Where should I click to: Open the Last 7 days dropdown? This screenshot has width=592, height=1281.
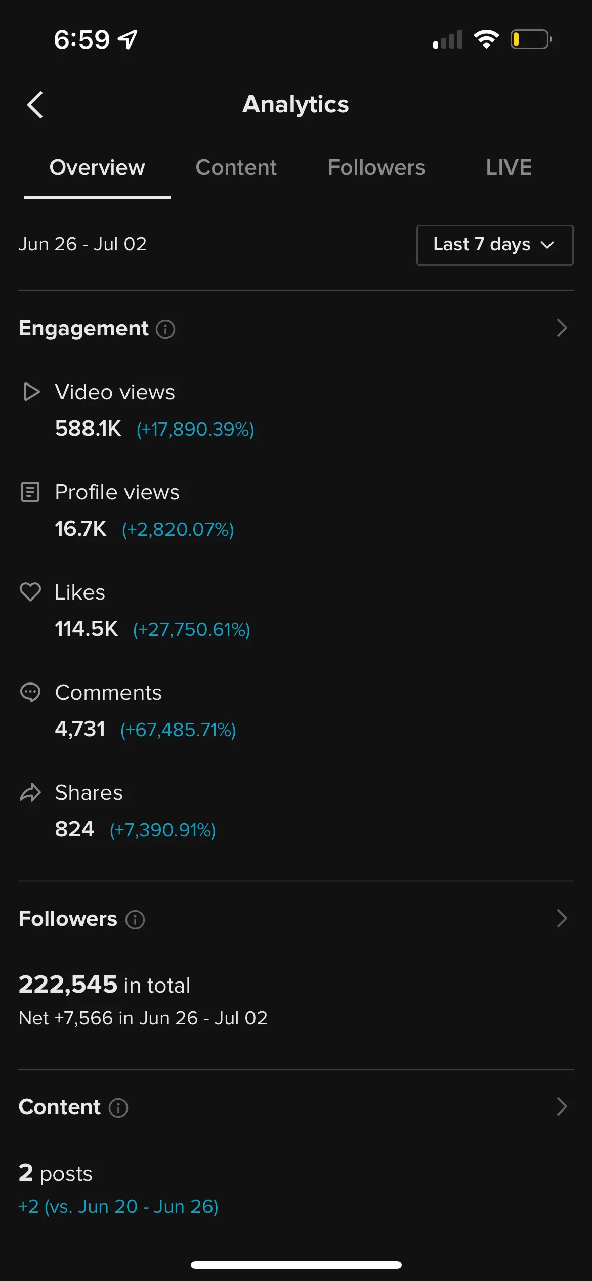[x=494, y=245]
